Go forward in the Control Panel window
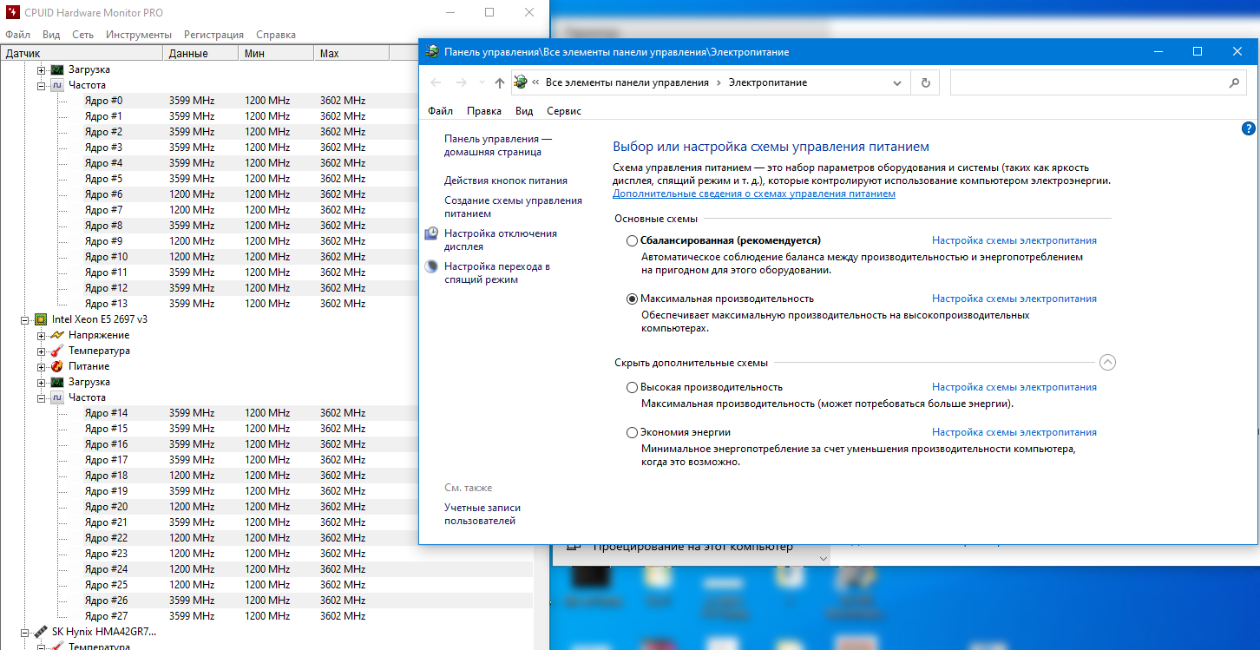The image size is (1260, 650). click(x=462, y=82)
